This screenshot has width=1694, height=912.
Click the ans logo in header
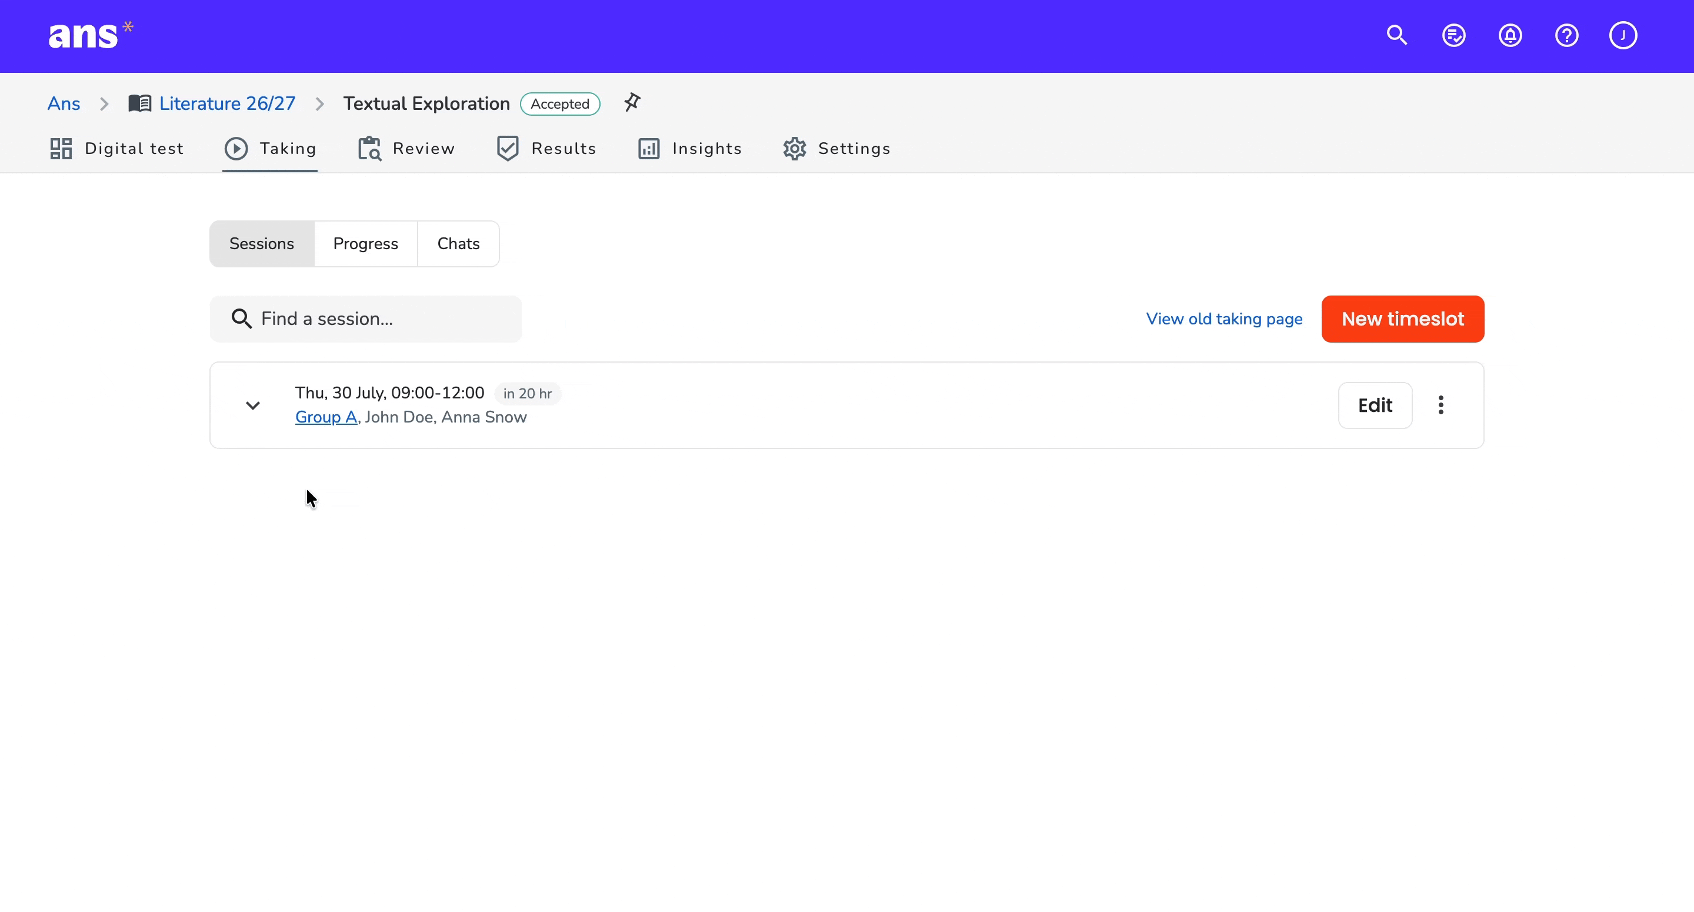coord(91,35)
